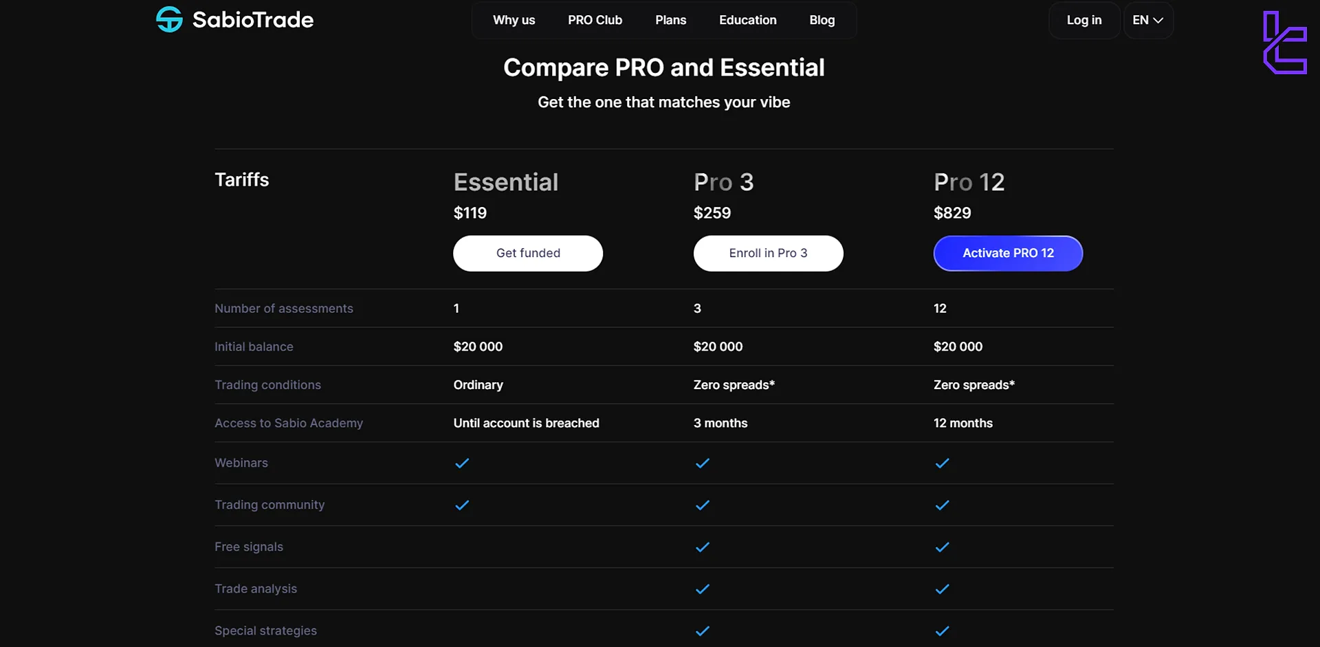This screenshot has height=647, width=1320.
Task: Open the Plans page
Action: coord(670,20)
